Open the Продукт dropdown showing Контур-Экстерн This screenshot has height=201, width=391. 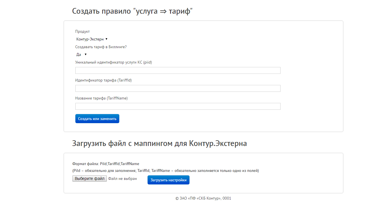coord(92,39)
